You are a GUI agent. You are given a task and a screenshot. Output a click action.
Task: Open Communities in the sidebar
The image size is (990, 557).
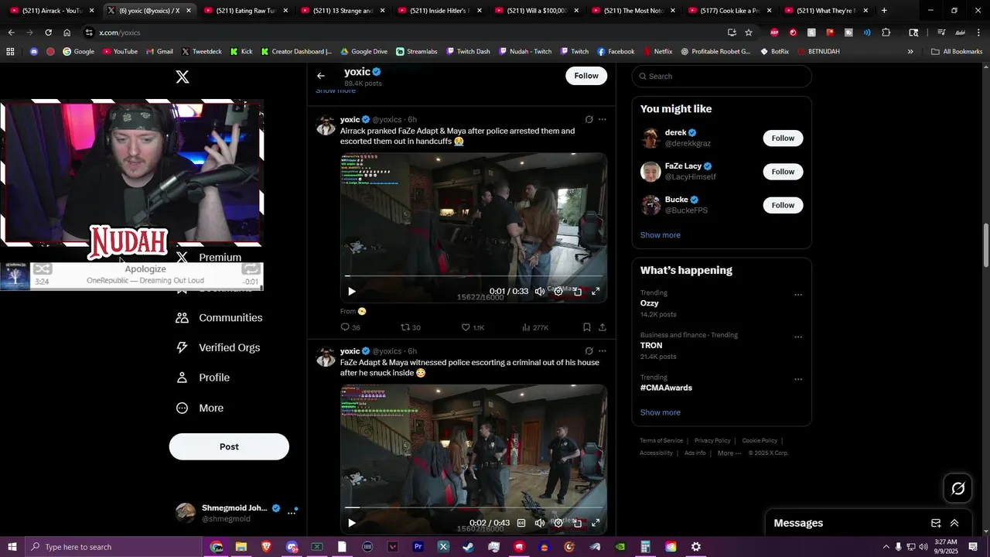(219, 318)
